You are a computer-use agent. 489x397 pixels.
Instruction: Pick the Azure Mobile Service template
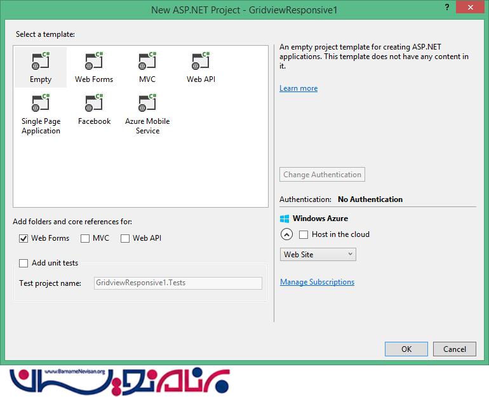click(147, 105)
